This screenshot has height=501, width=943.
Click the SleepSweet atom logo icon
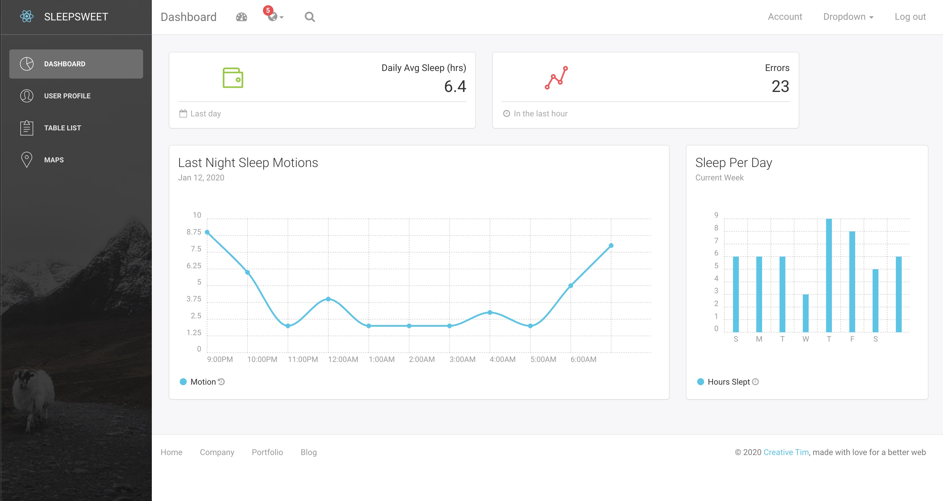[27, 17]
